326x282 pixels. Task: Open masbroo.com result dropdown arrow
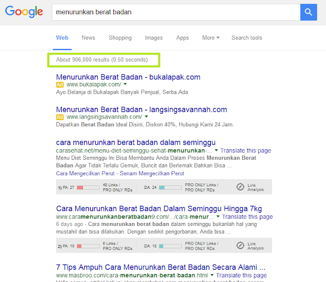212,275
